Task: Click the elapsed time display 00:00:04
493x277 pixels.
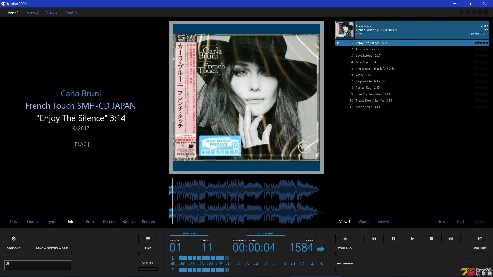Action: (x=254, y=248)
